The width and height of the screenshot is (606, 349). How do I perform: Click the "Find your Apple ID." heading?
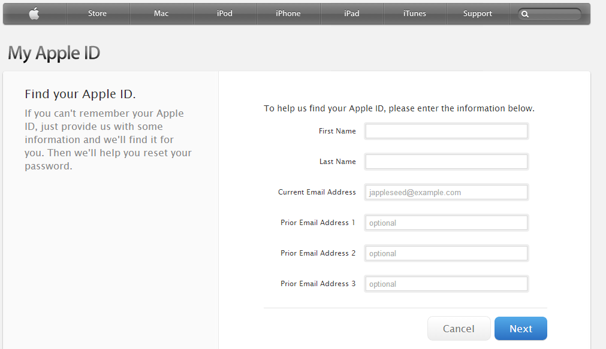point(80,94)
